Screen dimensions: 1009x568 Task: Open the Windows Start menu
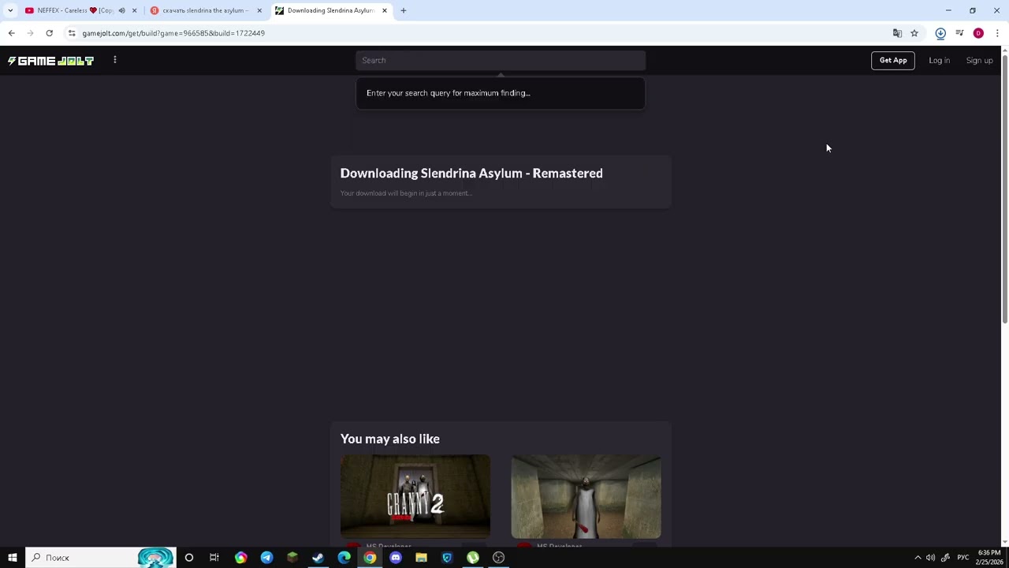pos(13,558)
